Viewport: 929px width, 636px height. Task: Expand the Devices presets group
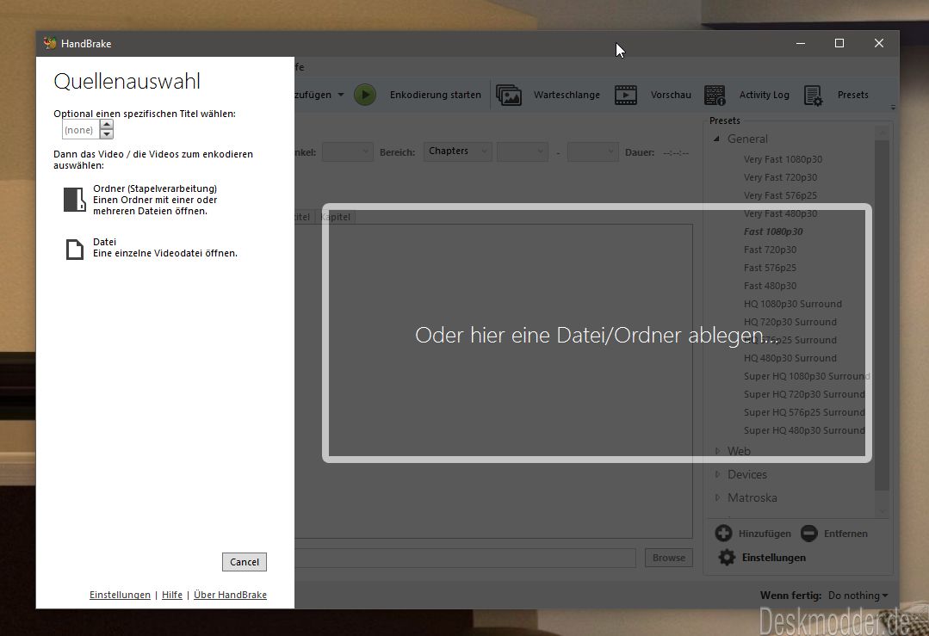(717, 474)
